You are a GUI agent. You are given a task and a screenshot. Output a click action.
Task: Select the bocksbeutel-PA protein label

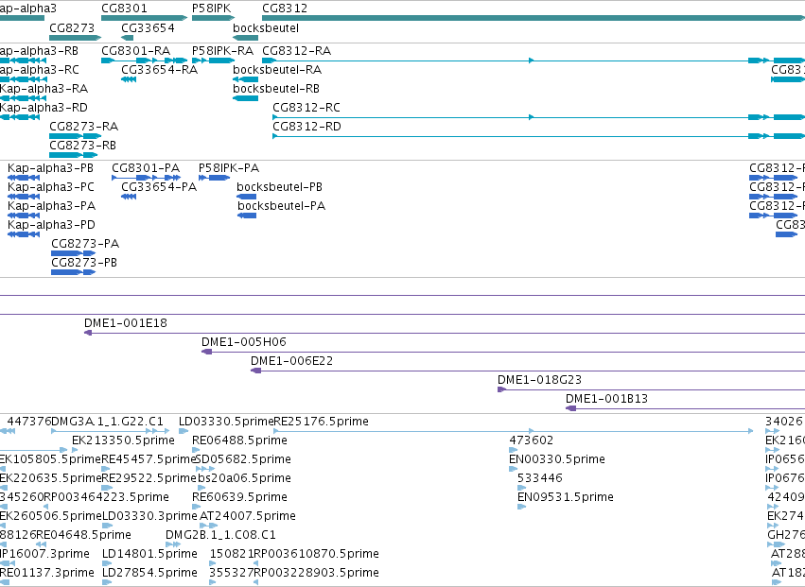coord(281,206)
